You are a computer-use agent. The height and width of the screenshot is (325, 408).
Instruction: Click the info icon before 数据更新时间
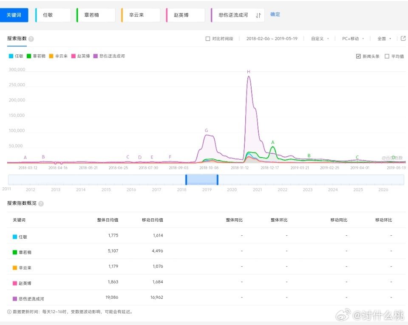click(9, 312)
